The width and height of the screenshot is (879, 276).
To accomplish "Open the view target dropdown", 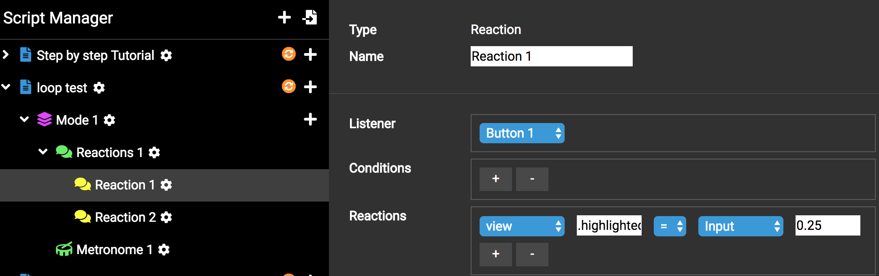I will (x=522, y=226).
